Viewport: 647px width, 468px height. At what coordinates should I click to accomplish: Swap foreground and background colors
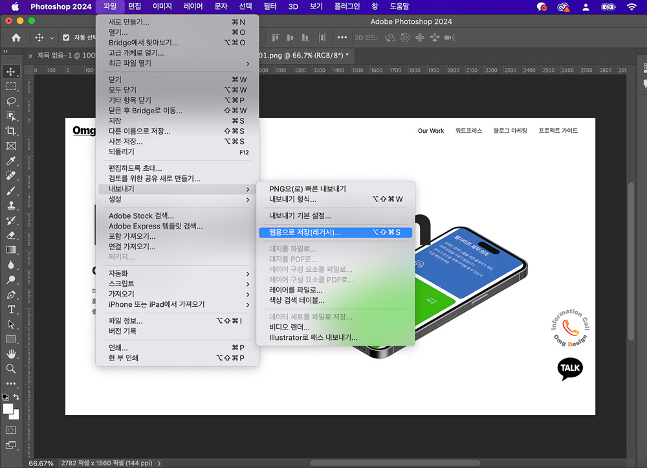click(x=16, y=397)
